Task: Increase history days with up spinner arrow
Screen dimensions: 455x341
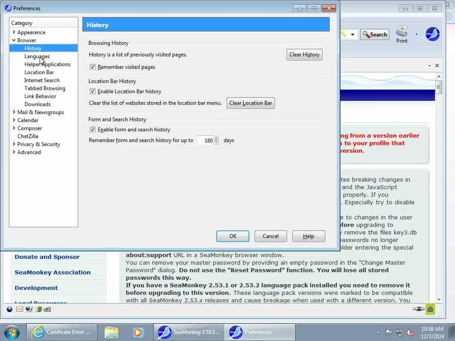Action: pyautogui.click(x=216, y=138)
